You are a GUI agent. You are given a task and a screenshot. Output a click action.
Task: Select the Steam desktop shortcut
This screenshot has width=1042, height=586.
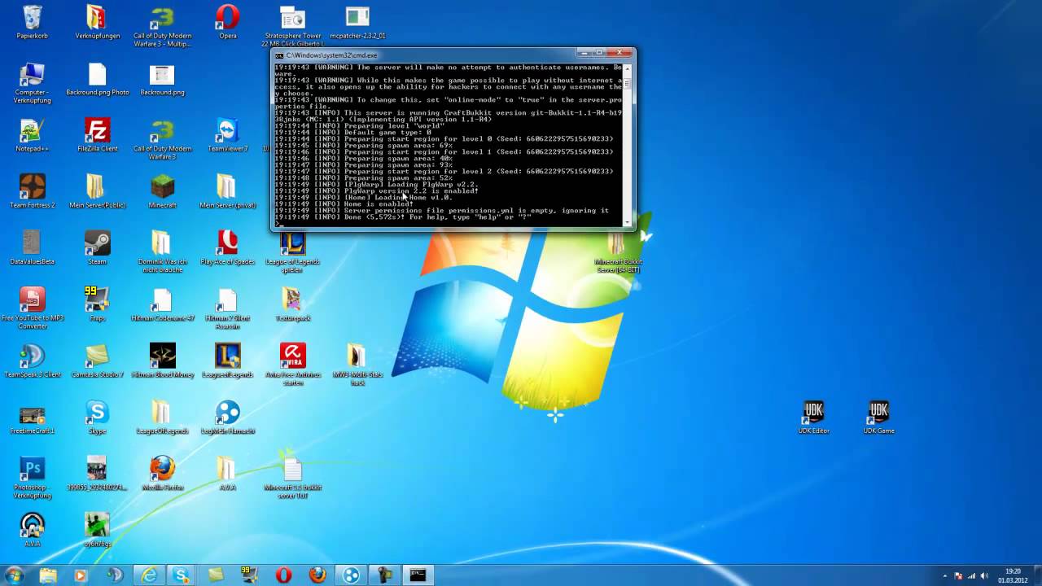[97, 248]
